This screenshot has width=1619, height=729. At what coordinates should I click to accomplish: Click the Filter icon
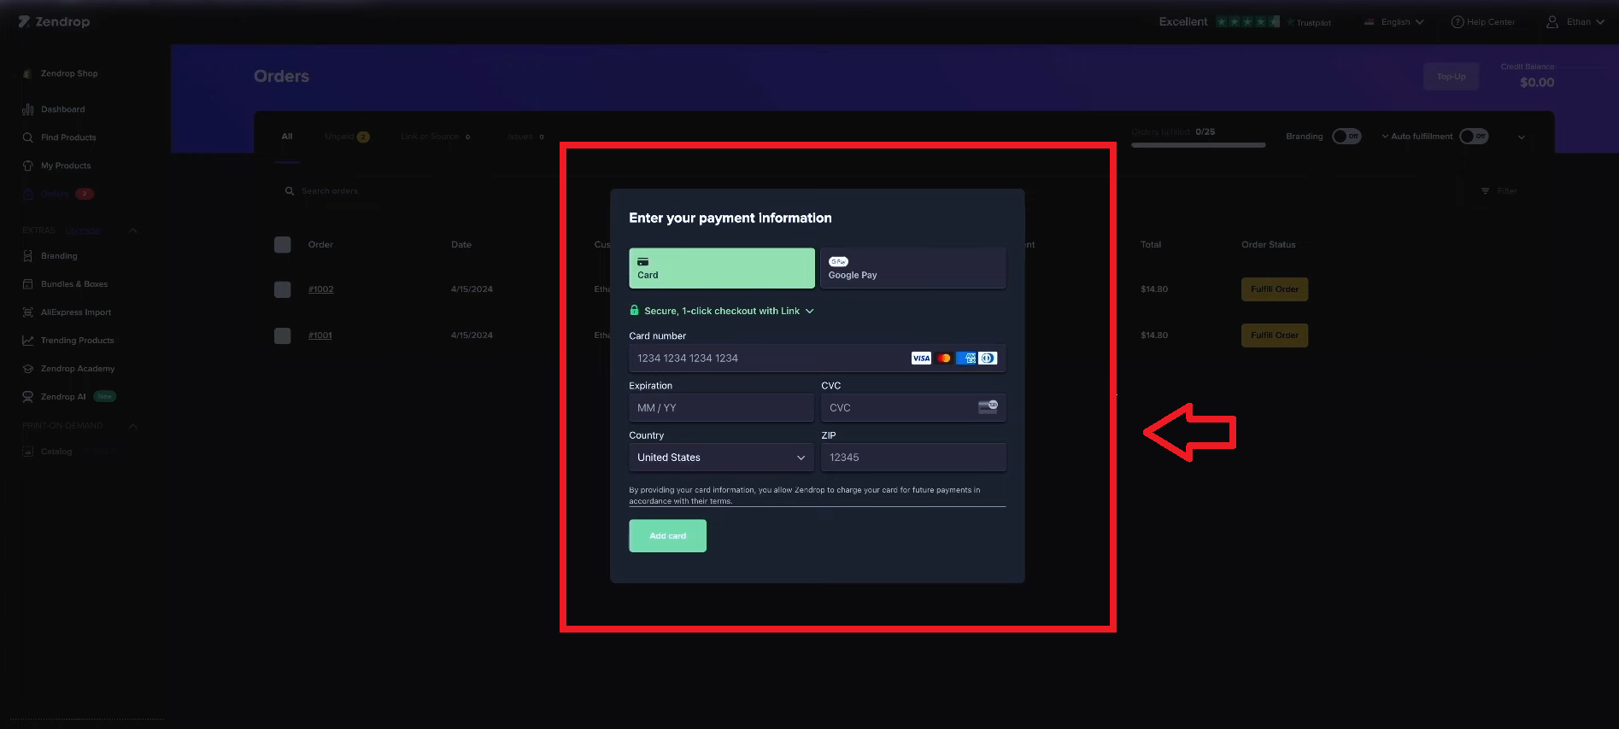coord(1485,191)
